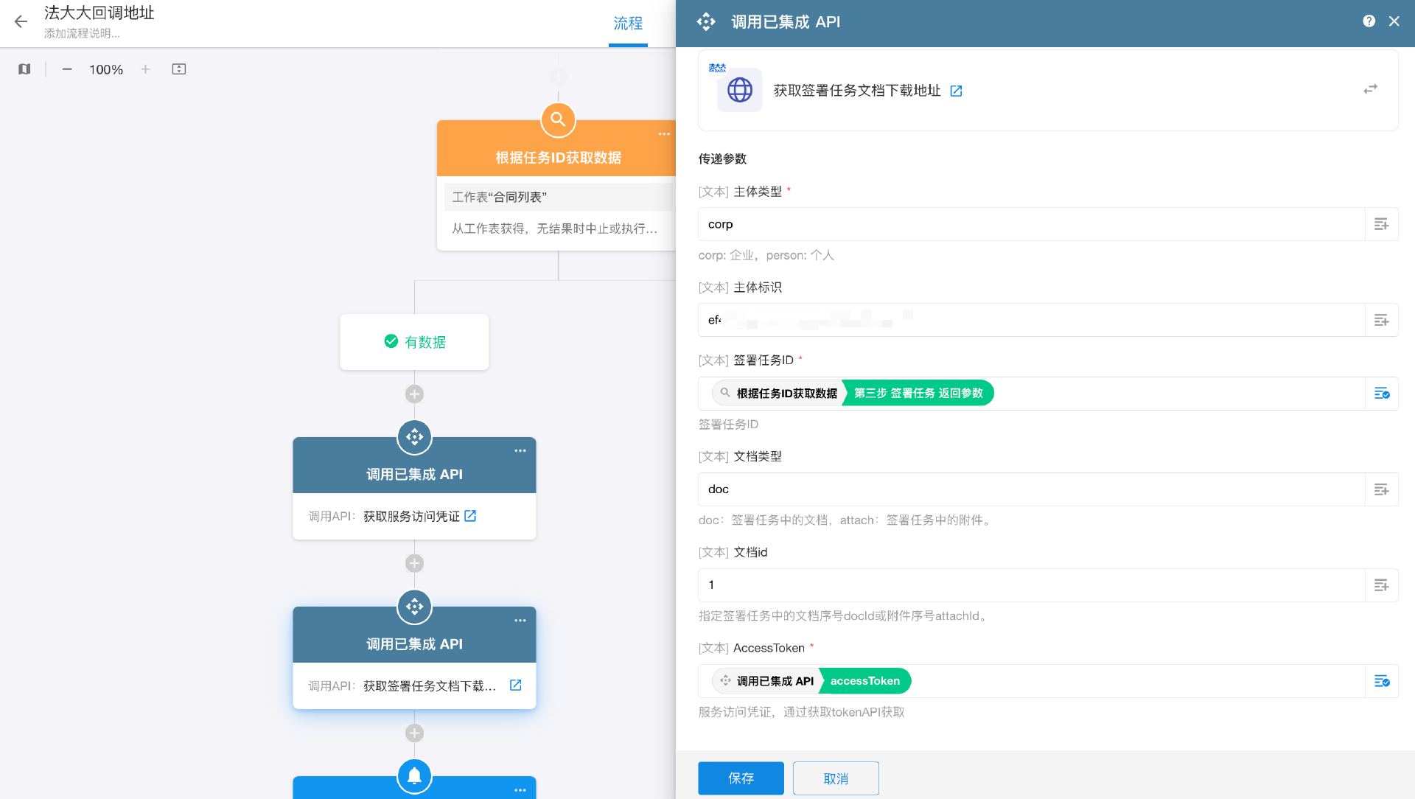The height and width of the screenshot is (799, 1415).
Task: Zoom out with the minus icon
Action: click(67, 69)
